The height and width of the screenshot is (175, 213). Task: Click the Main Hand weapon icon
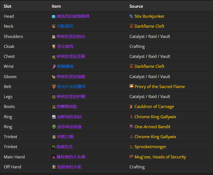54,157
